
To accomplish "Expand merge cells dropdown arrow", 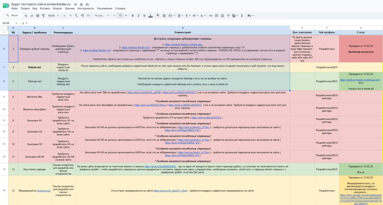I will (174, 16).
